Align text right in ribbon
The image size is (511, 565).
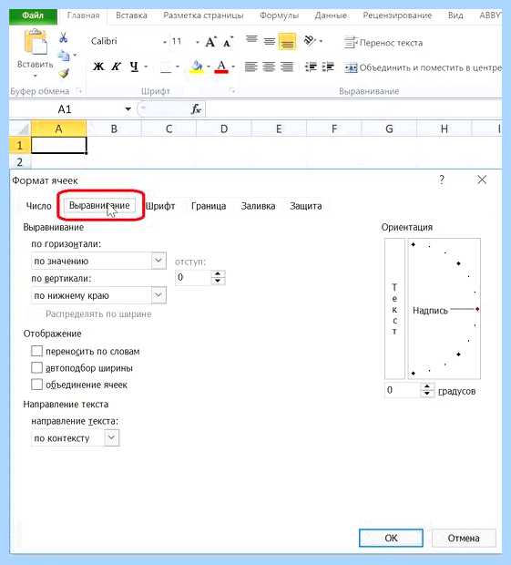(x=287, y=67)
